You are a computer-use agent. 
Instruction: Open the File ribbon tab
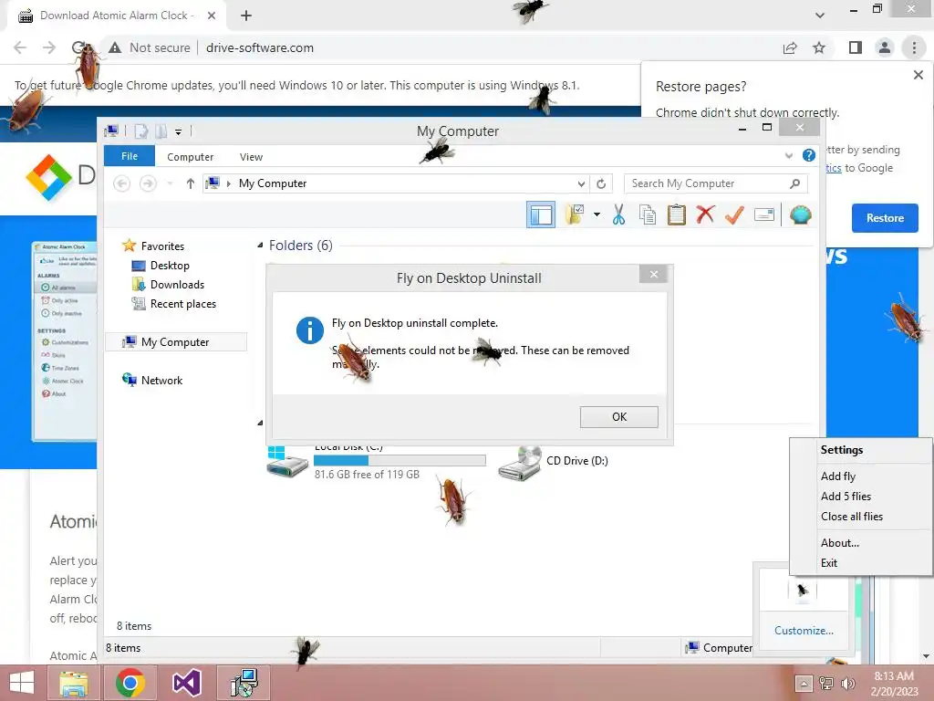[130, 156]
